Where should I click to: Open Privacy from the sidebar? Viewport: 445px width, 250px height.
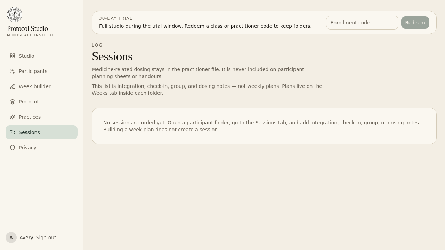point(41,148)
